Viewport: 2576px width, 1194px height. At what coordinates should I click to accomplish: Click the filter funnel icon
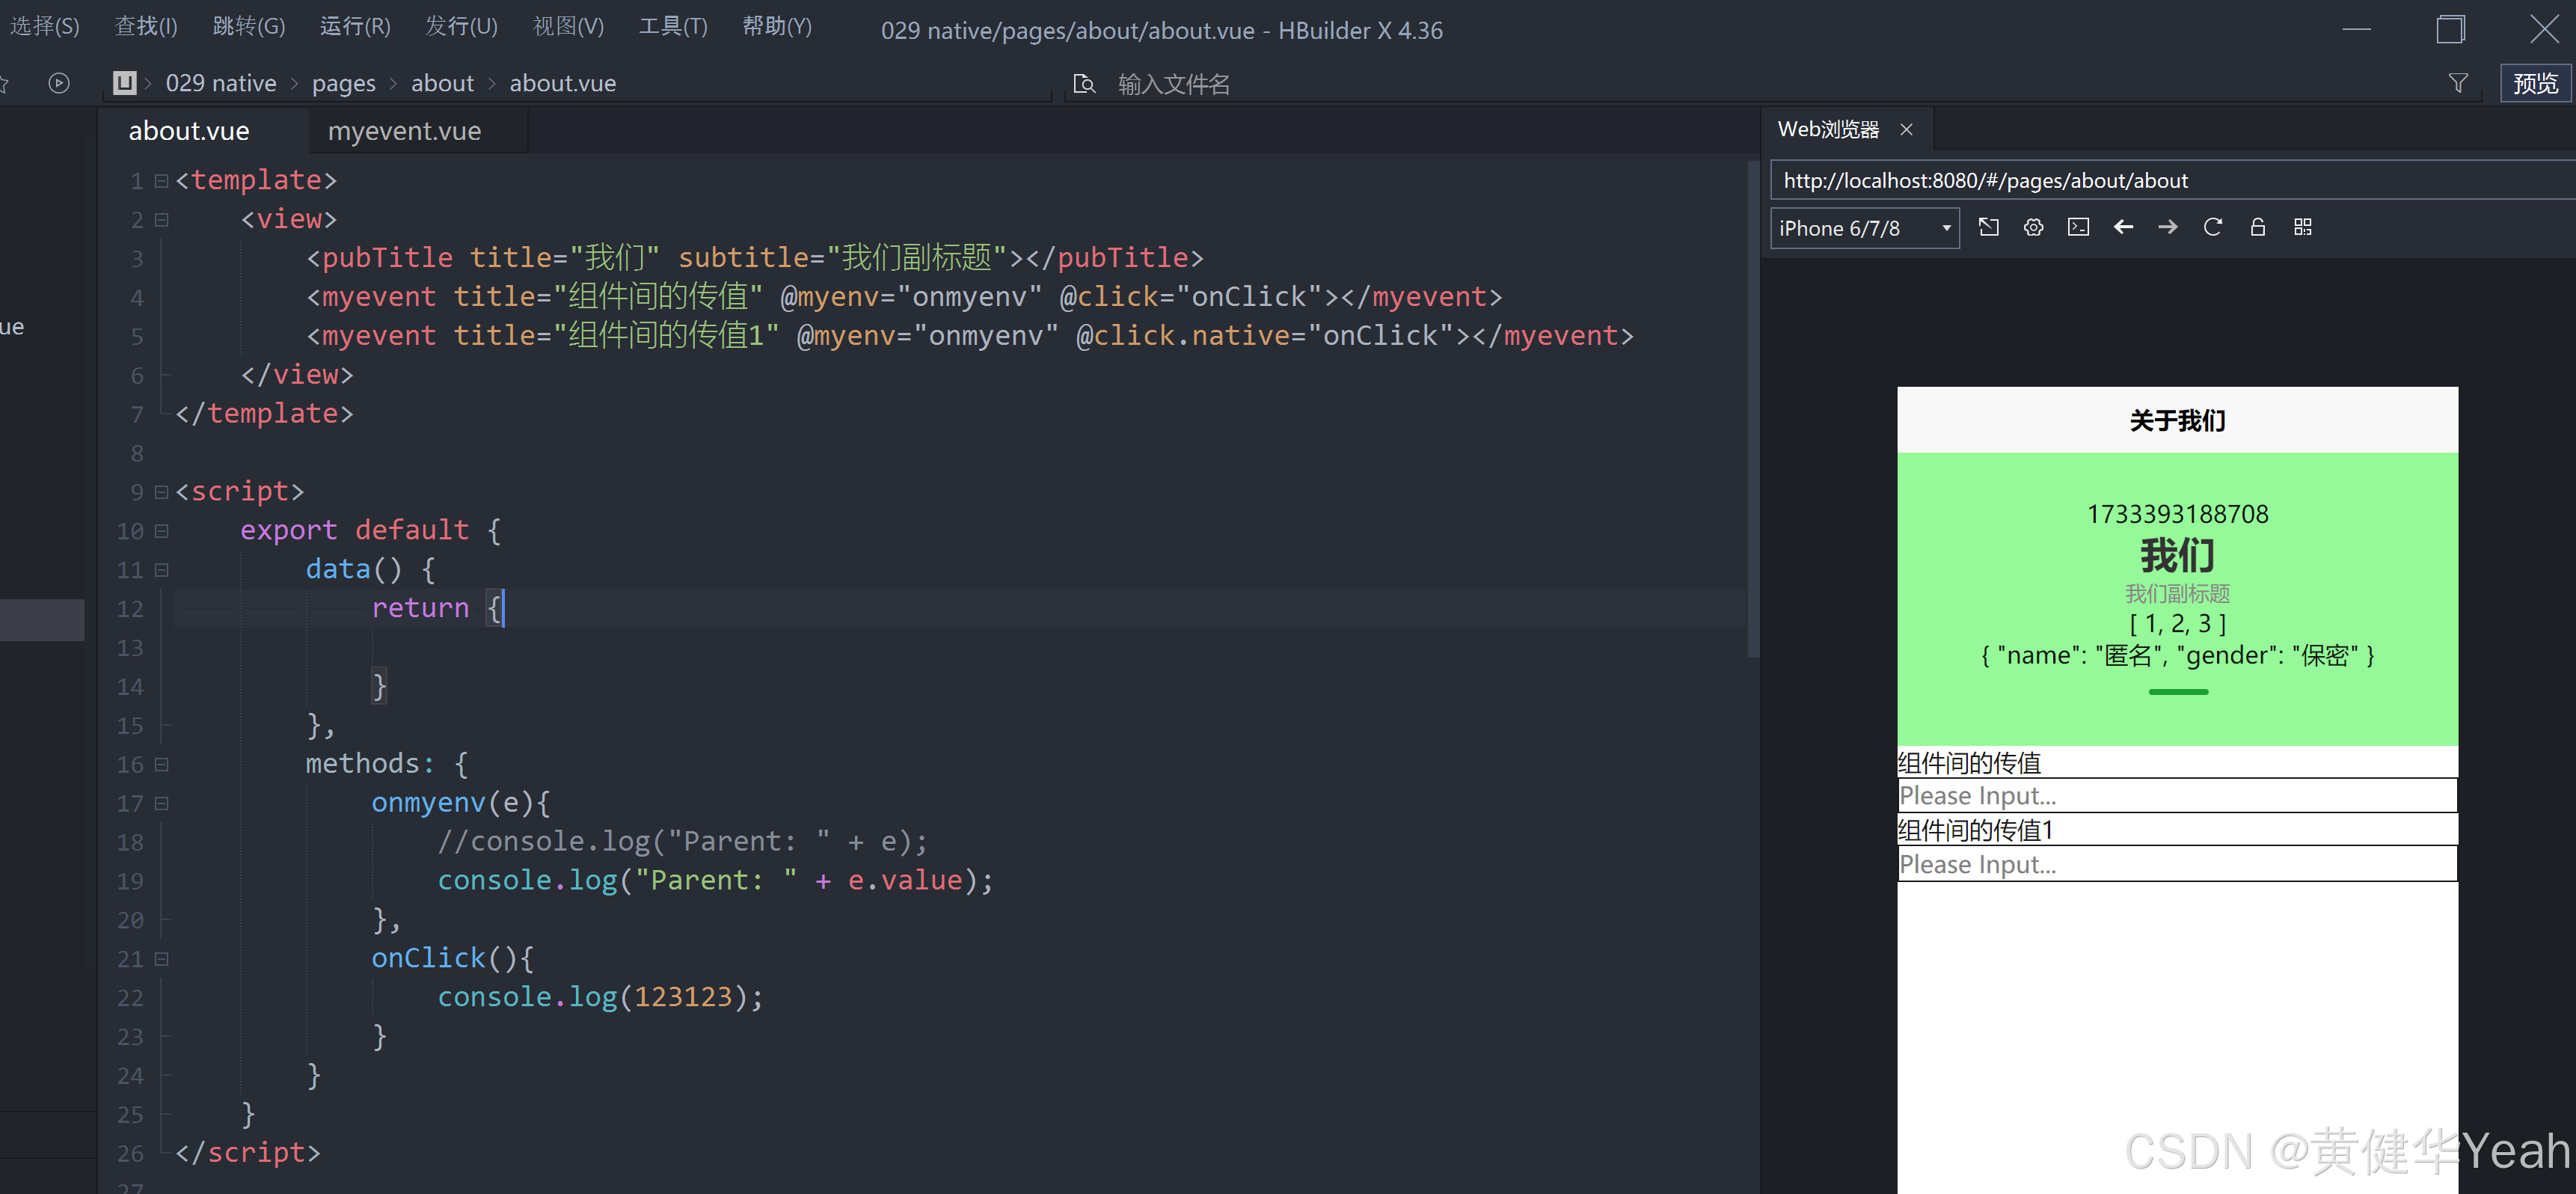(2458, 83)
